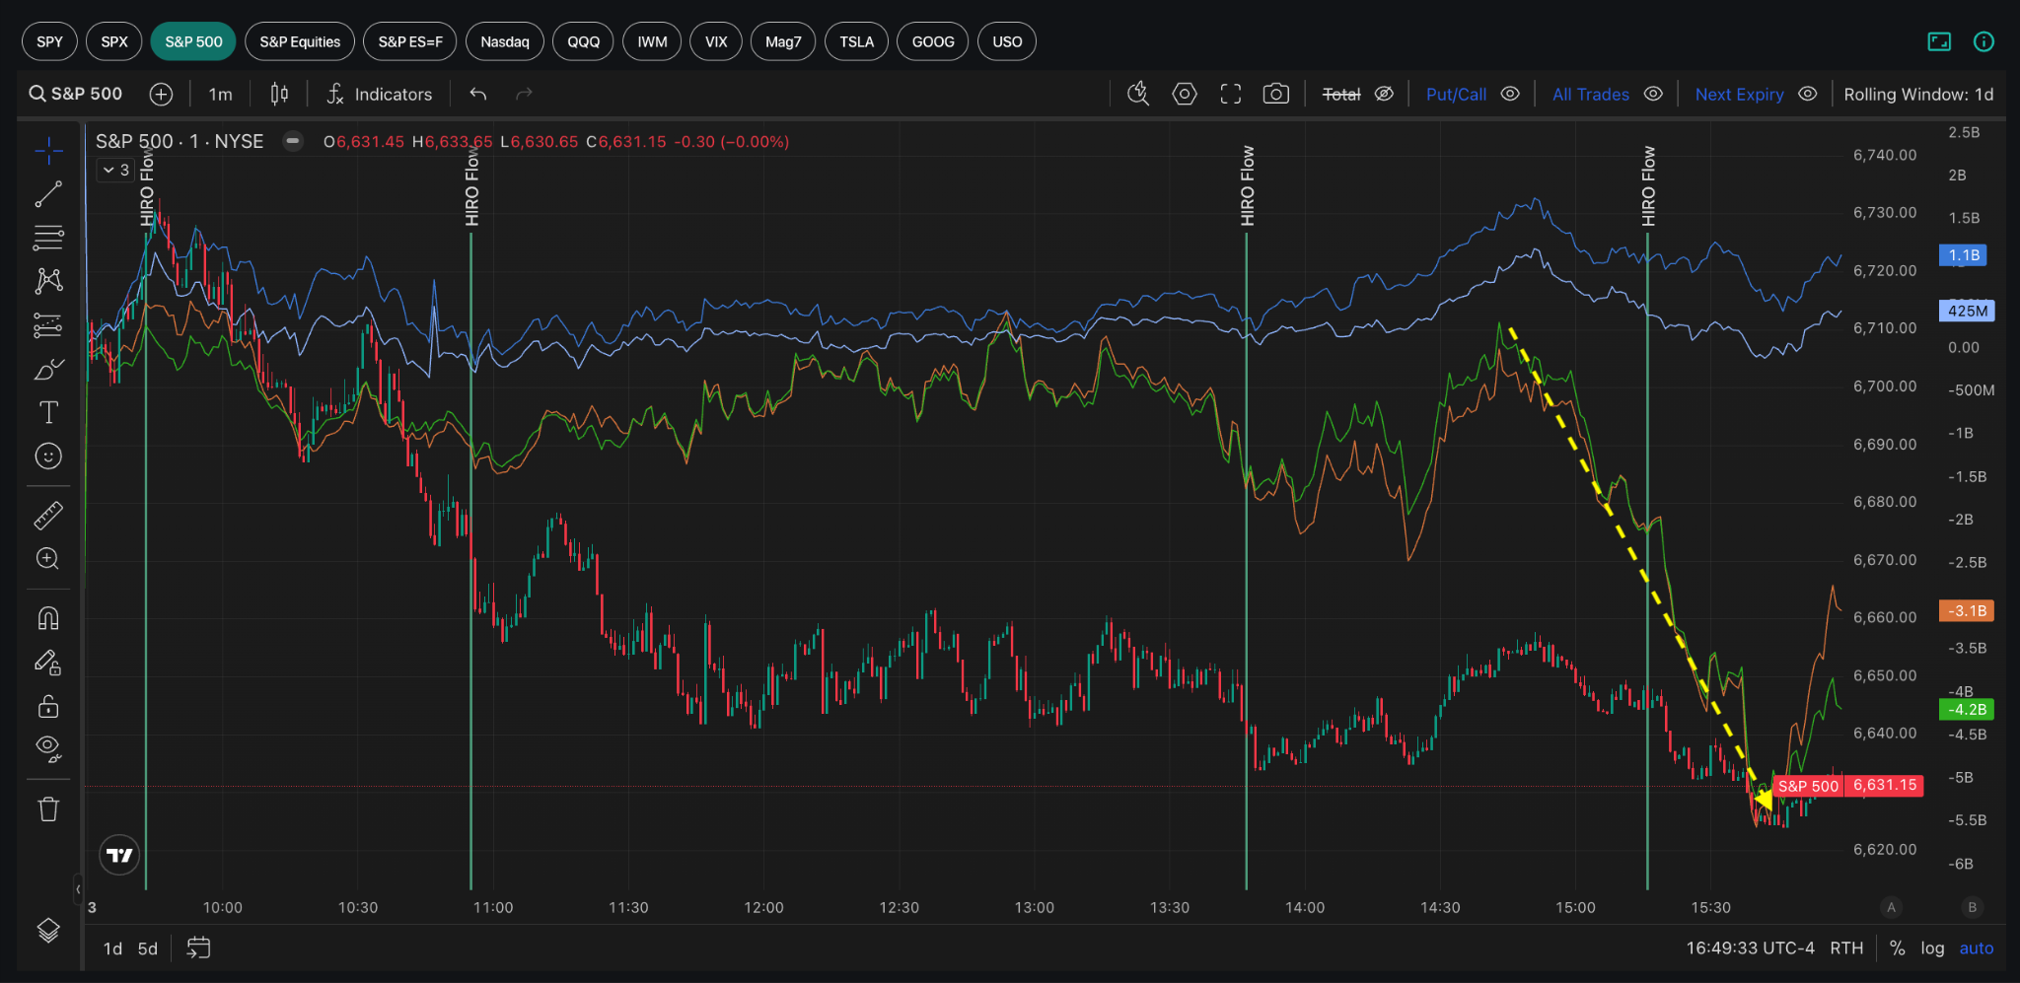Open the picture-in-picture layout icon
Viewport: 2020px width, 983px height.
tap(1939, 41)
